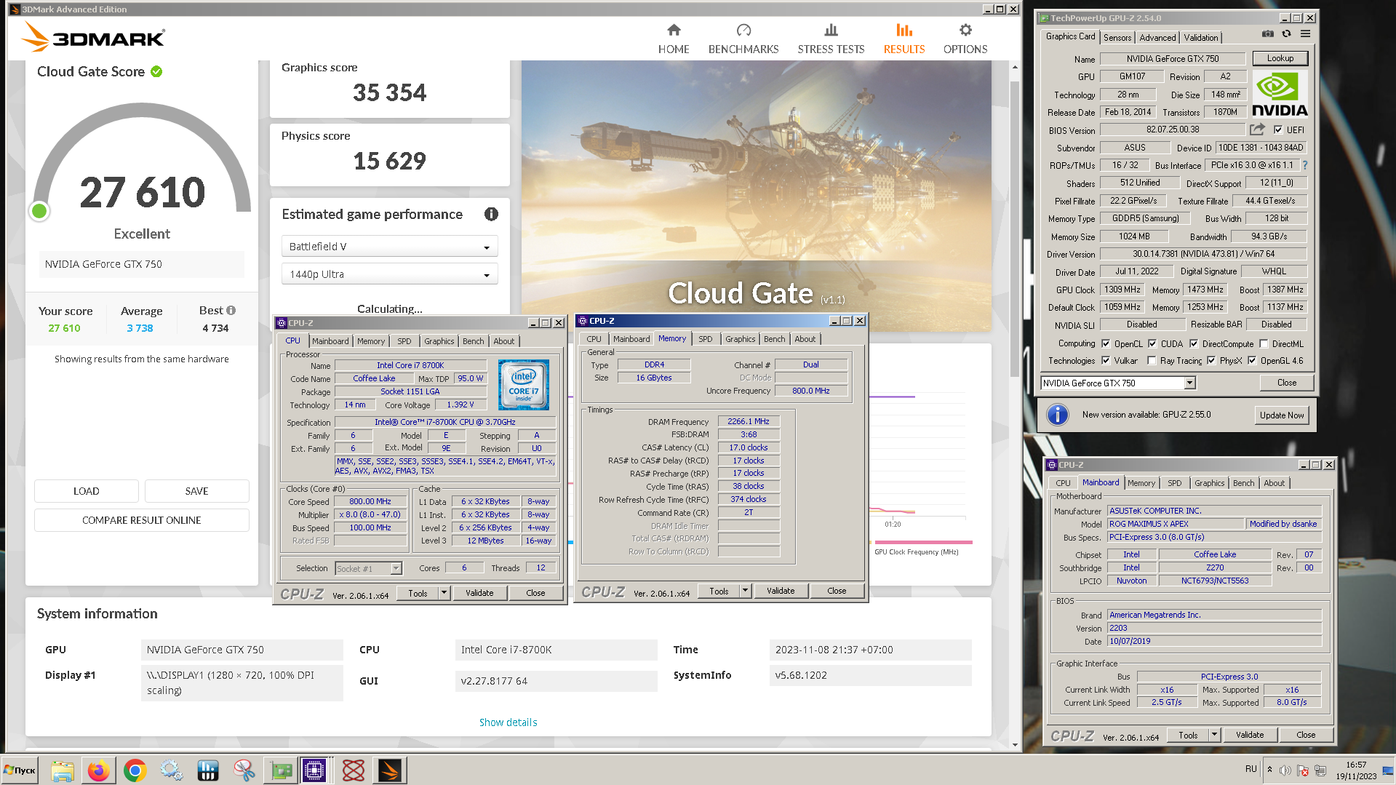Switch to the Advanced tab in GPU-Z
The width and height of the screenshot is (1396, 785).
coord(1157,38)
